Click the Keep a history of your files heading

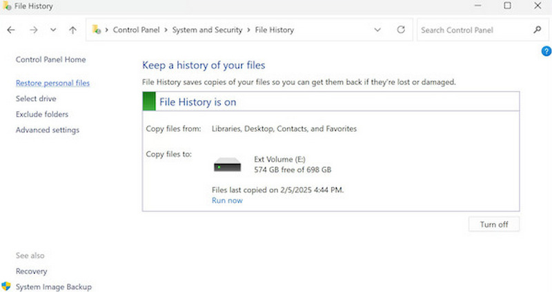point(204,65)
